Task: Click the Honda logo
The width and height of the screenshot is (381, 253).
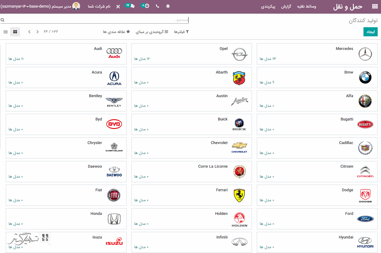Action: pos(114,219)
